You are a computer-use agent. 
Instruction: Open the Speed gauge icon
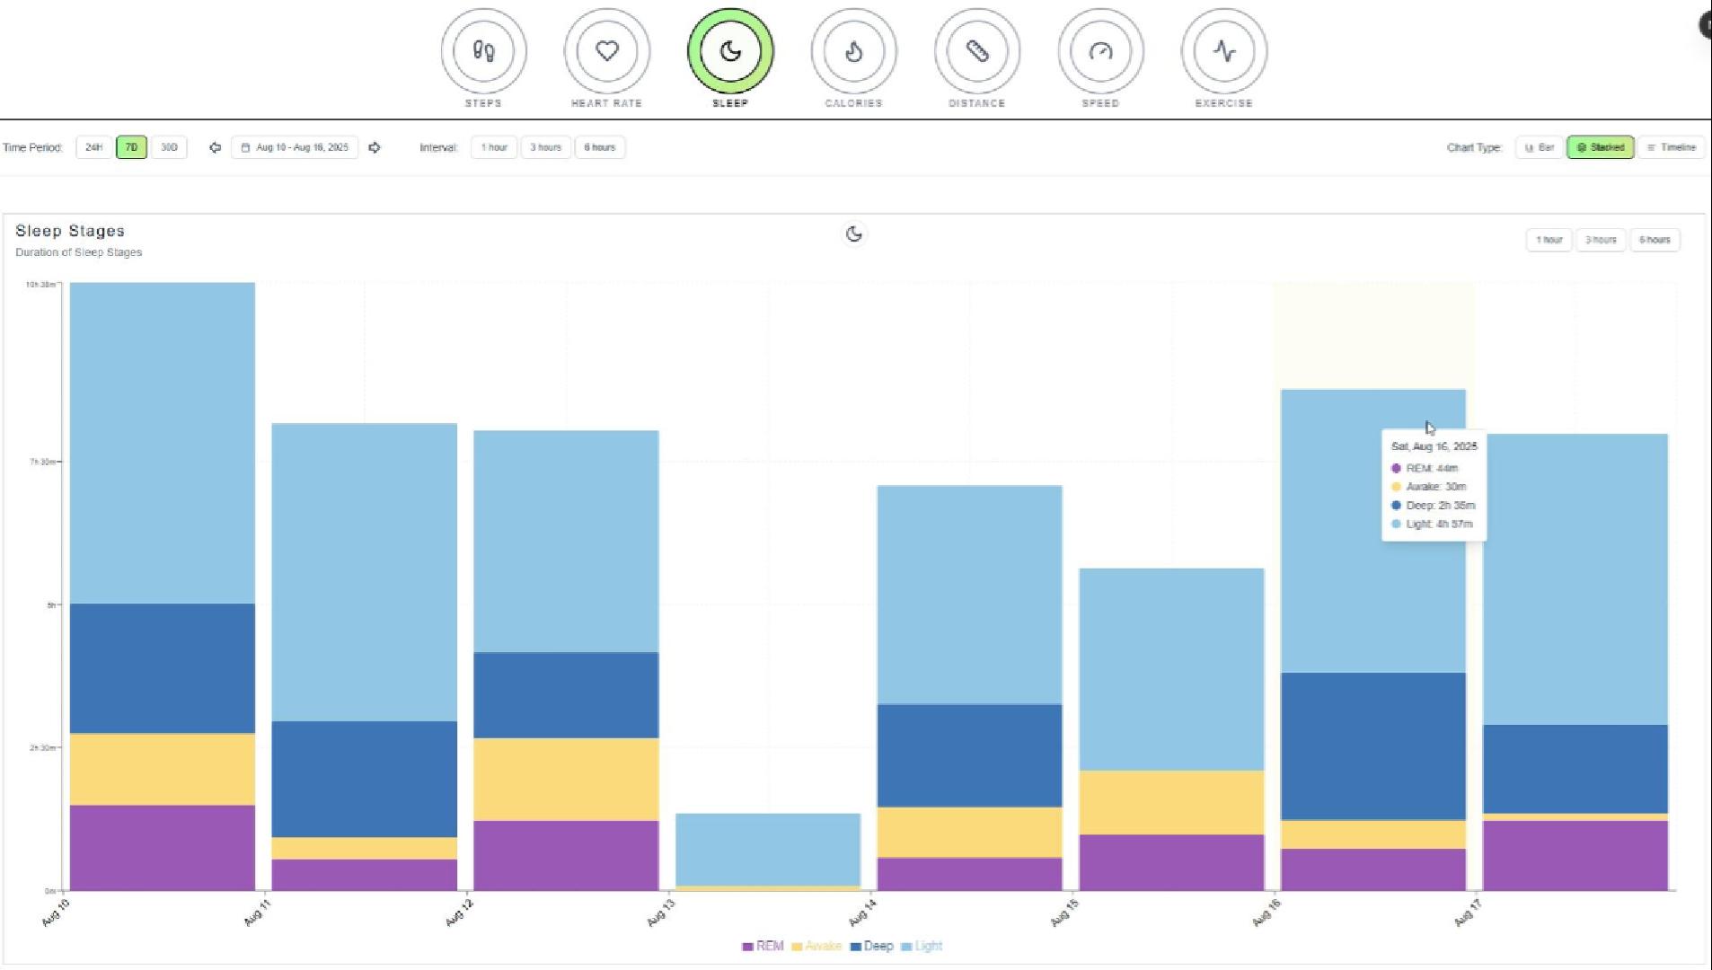(x=1100, y=51)
